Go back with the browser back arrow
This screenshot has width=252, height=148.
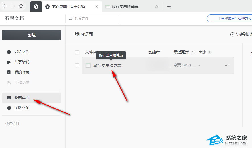[x=4, y=6]
